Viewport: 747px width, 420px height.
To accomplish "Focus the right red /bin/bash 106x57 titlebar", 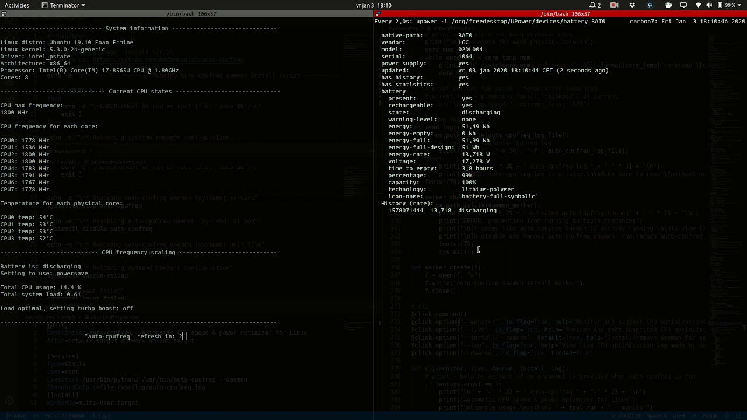I will tap(561, 13).
